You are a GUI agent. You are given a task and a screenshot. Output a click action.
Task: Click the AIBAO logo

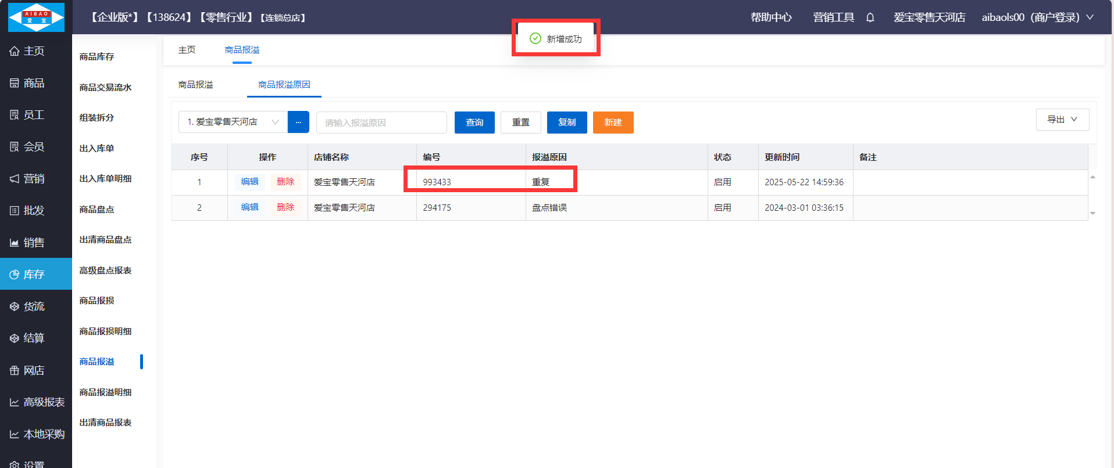[x=36, y=17]
